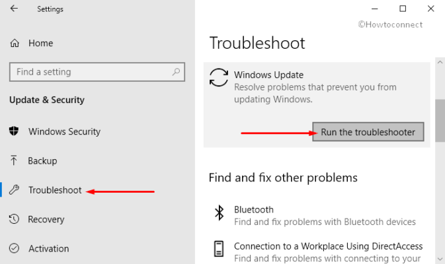Click the Recovery clock icon

click(x=14, y=219)
